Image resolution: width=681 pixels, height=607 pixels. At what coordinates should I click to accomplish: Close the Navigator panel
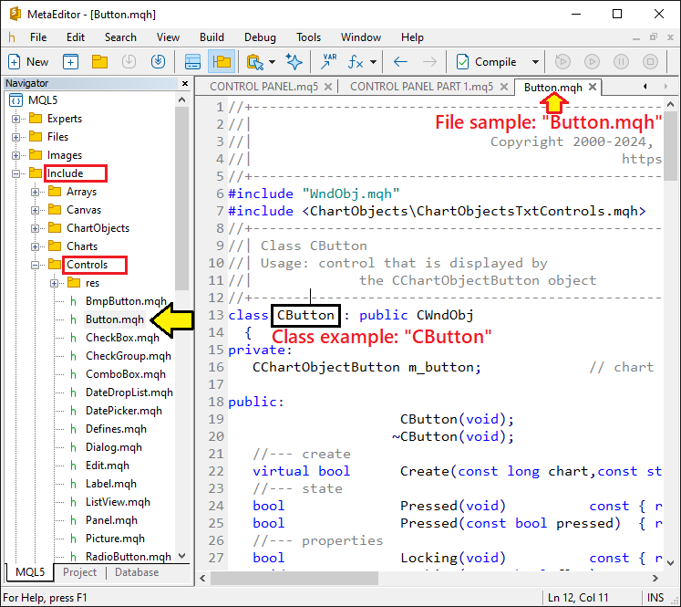tap(185, 83)
